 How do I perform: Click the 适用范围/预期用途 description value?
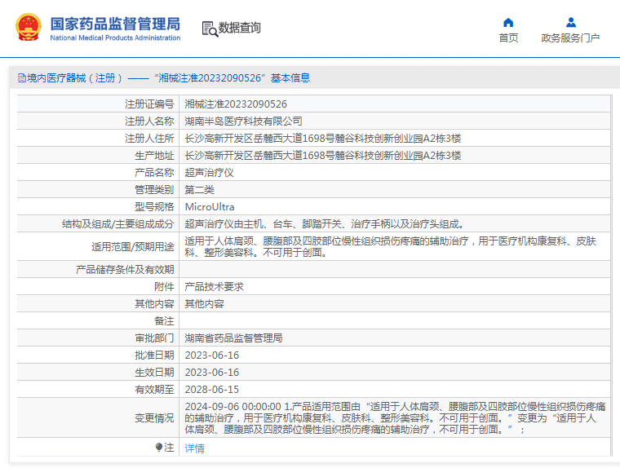click(x=390, y=247)
